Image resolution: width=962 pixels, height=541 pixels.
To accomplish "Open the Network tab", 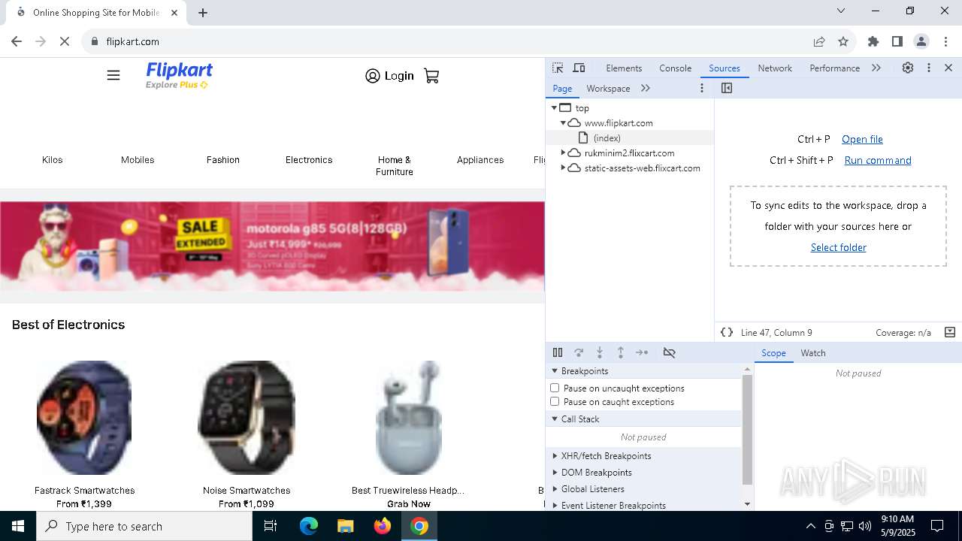I will click(x=775, y=68).
